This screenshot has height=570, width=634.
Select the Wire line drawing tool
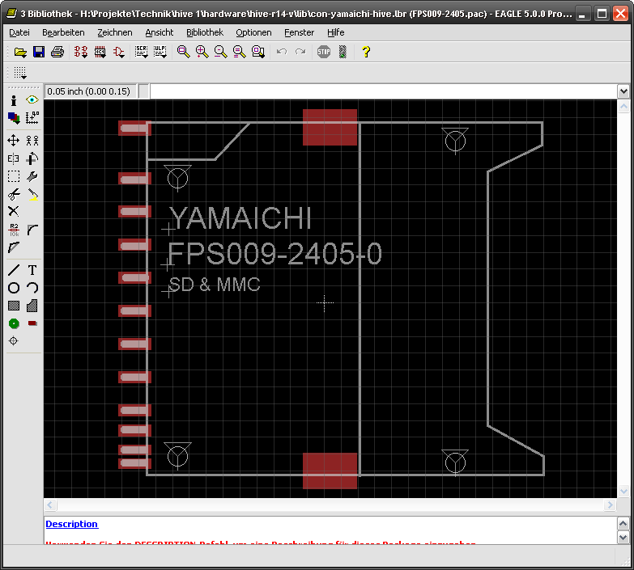(14, 270)
